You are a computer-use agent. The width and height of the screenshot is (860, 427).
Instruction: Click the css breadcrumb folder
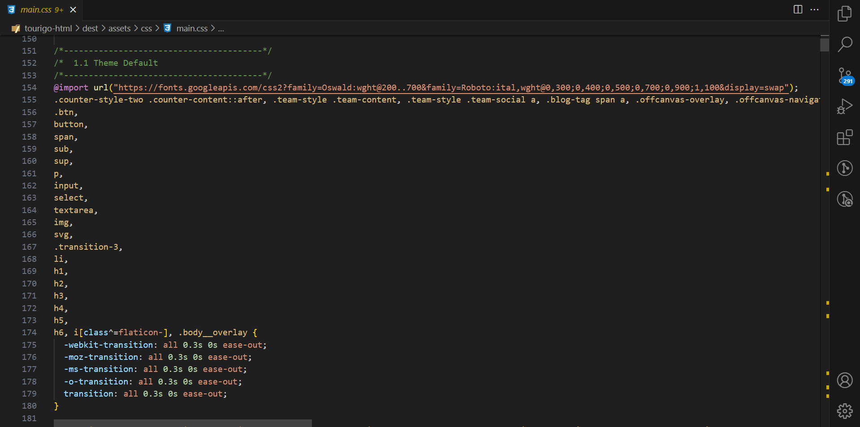(146, 28)
